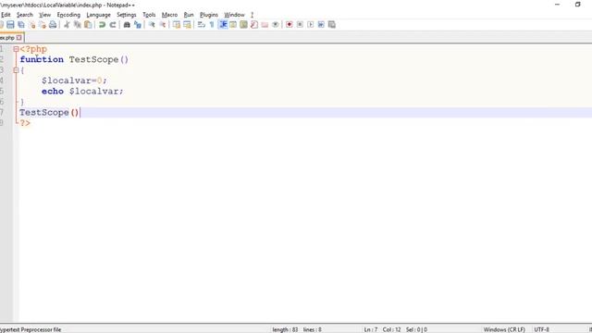This screenshot has height=333, width=592.
Task: Click the Save file toolbar icon
Action: [10, 25]
